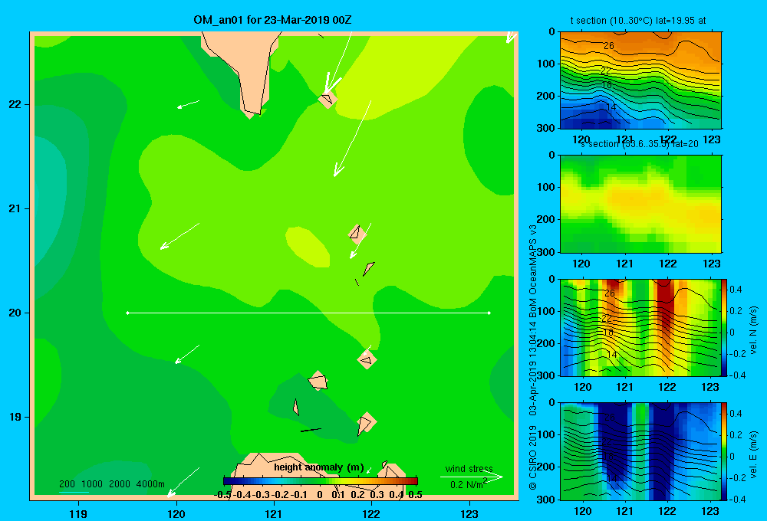Select the 'height anomaly (m)' label

pyautogui.click(x=319, y=467)
